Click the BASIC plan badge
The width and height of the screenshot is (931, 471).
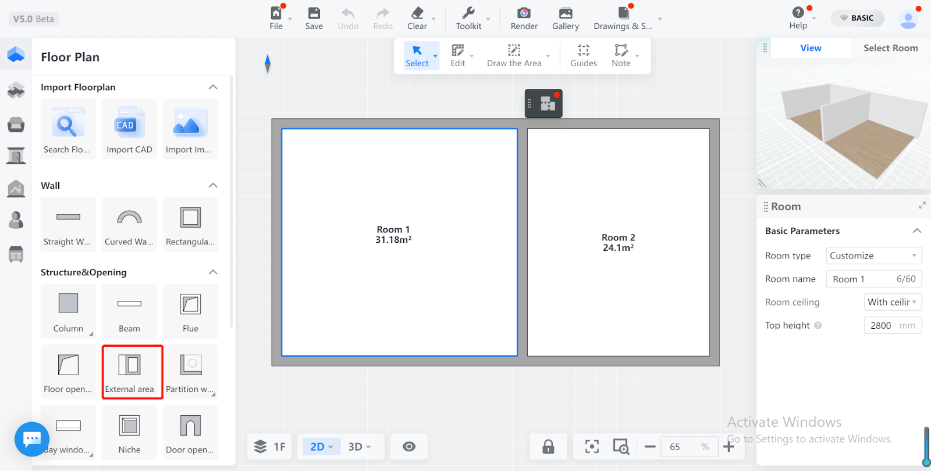(857, 18)
